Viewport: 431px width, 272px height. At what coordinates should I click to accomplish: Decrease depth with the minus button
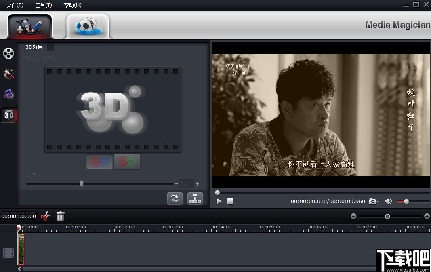(x=176, y=184)
